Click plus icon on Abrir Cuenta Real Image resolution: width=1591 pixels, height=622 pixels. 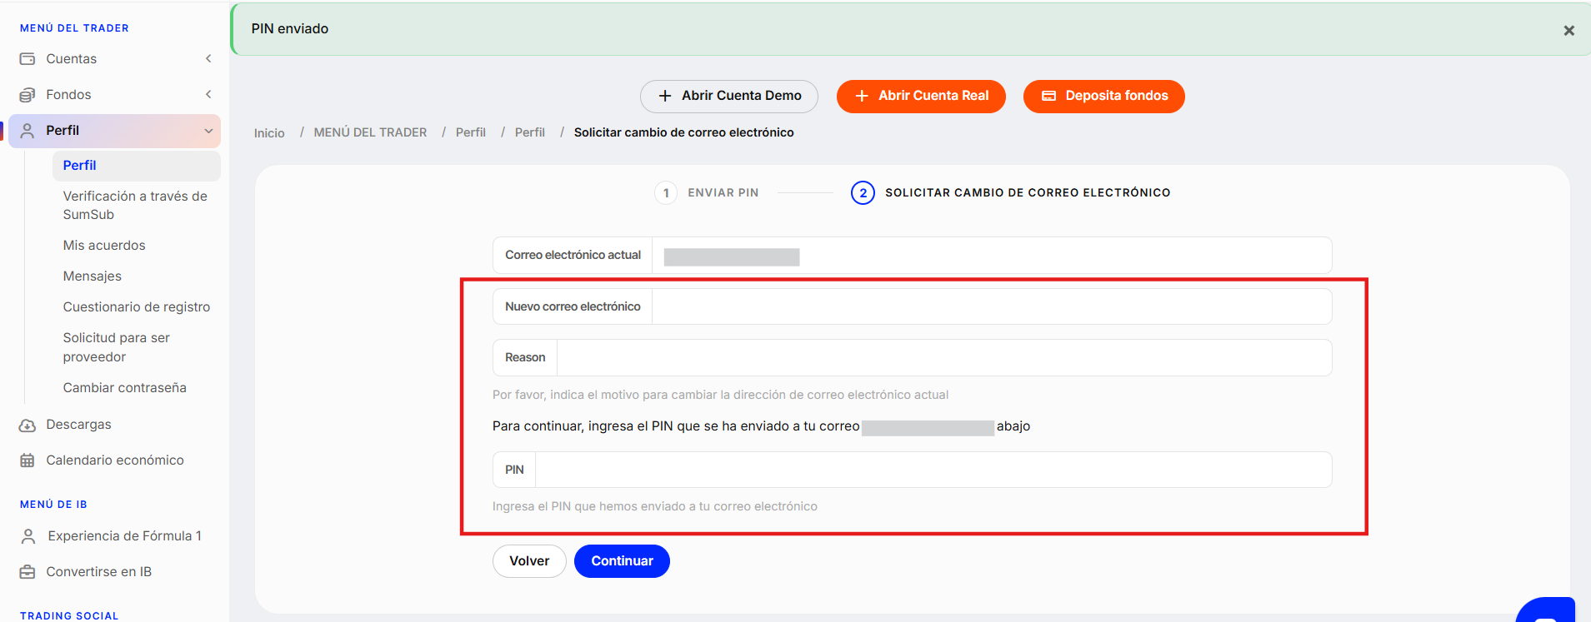click(x=862, y=96)
